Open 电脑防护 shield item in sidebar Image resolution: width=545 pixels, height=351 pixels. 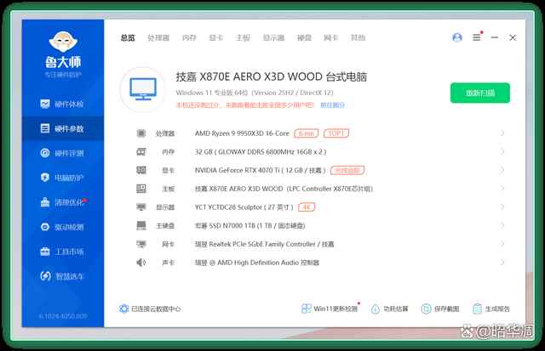[x=62, y=178]
